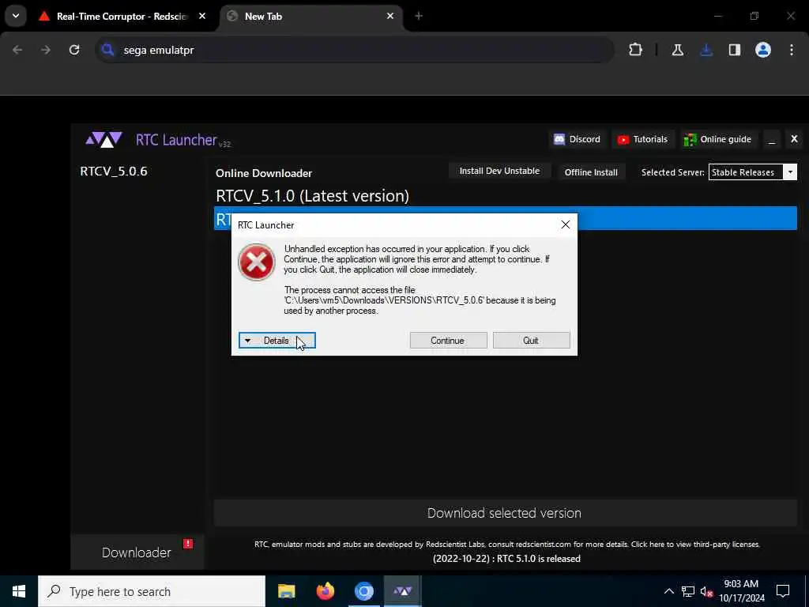Open the tab search dropdown arrow
This screenshot has width=809, height=607.
[x=16, y=16]
